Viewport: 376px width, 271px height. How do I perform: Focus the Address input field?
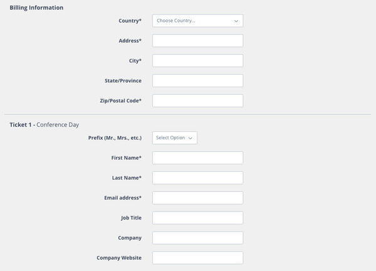(x=197, y=41)
